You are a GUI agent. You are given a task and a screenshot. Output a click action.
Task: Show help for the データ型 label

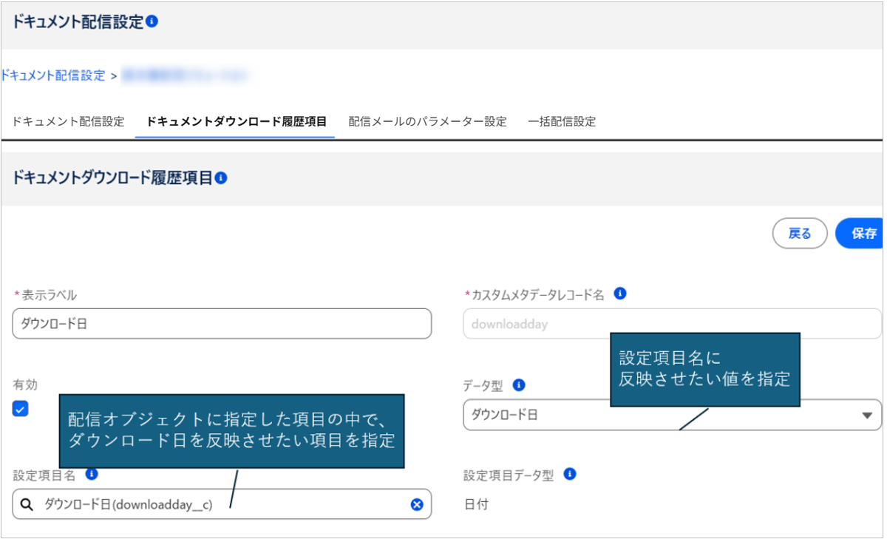[x=519, y=385]
